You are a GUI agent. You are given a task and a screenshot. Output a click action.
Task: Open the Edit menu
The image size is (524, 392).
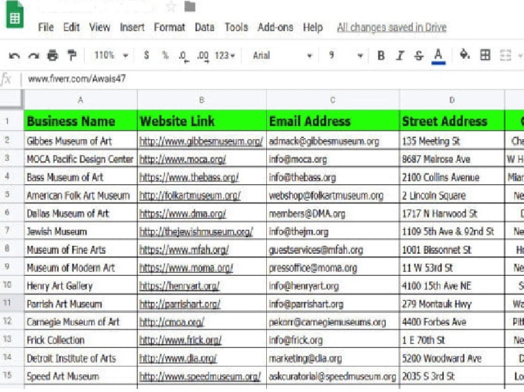pos(71,27)
